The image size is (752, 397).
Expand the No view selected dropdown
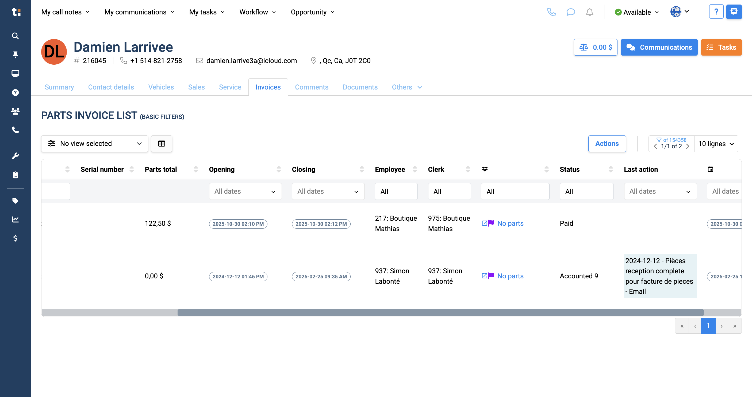click(x=95, y=143)
